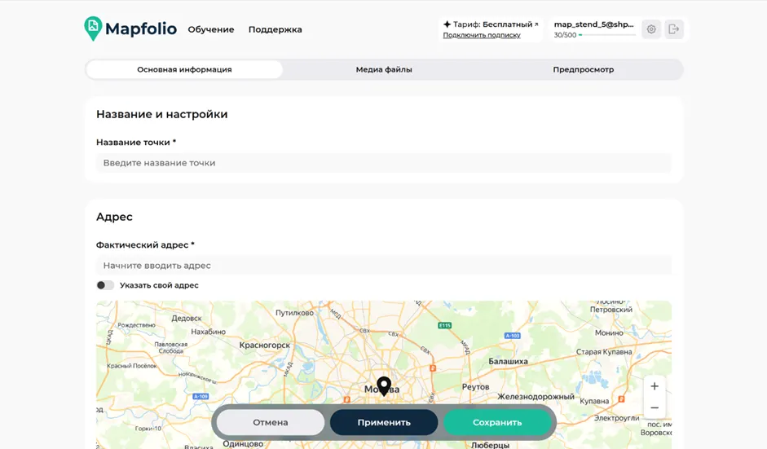
Task: Zoom out the map with minus button
Action: pyautogui.click(x=655, y=407)
